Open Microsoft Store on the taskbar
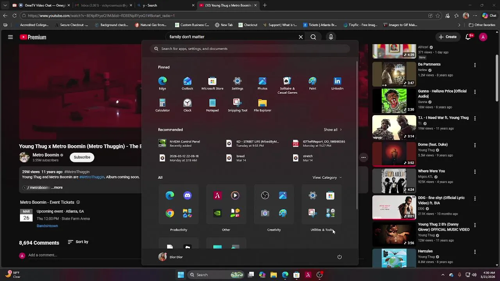 point(296,275)
